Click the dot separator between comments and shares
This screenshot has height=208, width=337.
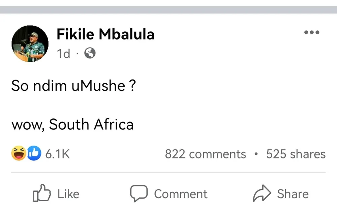(256, 154)
